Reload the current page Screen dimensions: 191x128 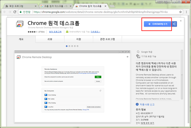pyautogui.click(x=15, y=12)
